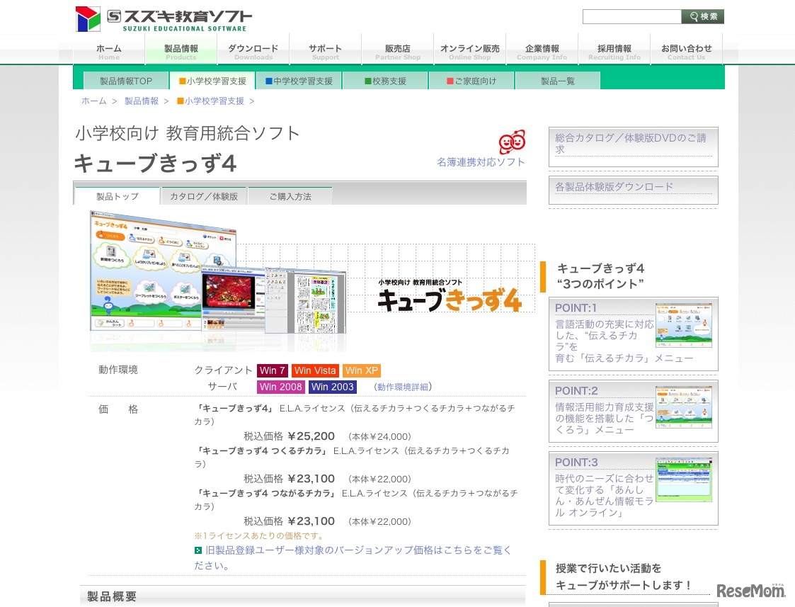Screen dimensions: 795x607
Task: Open POINT:1 thumbnail image
Action: point(683,325)
